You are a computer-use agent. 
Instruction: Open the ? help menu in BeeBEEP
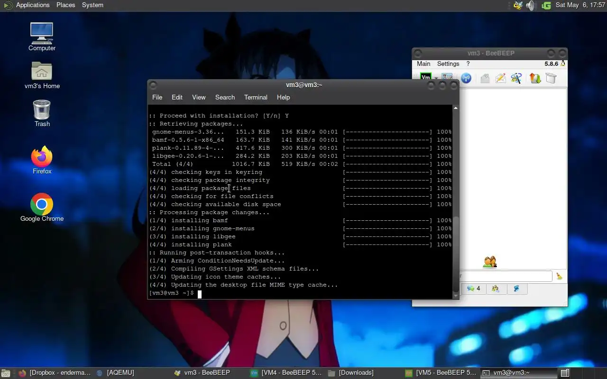(x=468, y=63)
